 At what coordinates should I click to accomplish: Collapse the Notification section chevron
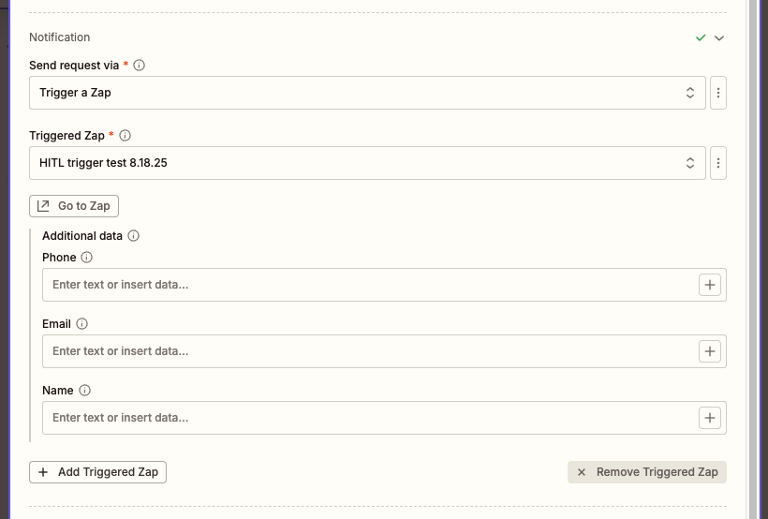719,38
